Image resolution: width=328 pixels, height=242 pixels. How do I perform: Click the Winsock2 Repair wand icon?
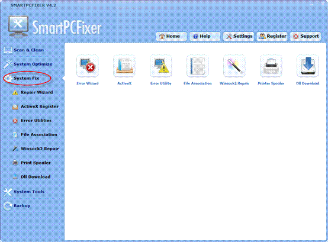[234, 66]
